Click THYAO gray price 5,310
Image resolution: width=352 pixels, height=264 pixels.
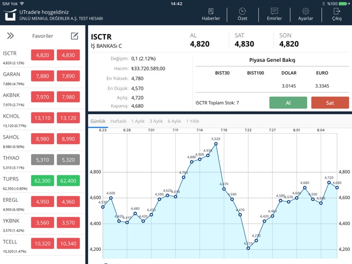tap(43, 160)
